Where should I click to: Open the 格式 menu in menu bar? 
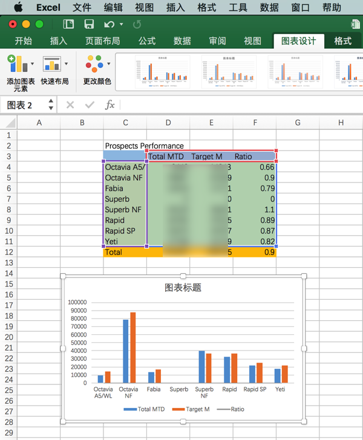207,7
